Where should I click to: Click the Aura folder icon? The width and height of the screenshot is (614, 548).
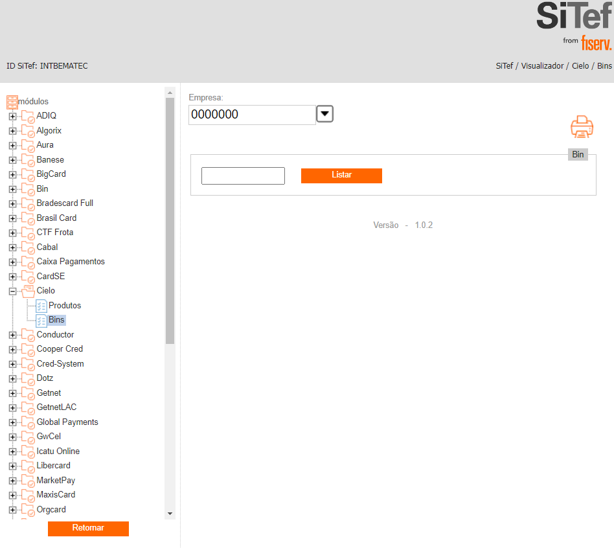[x=28, y=146]
